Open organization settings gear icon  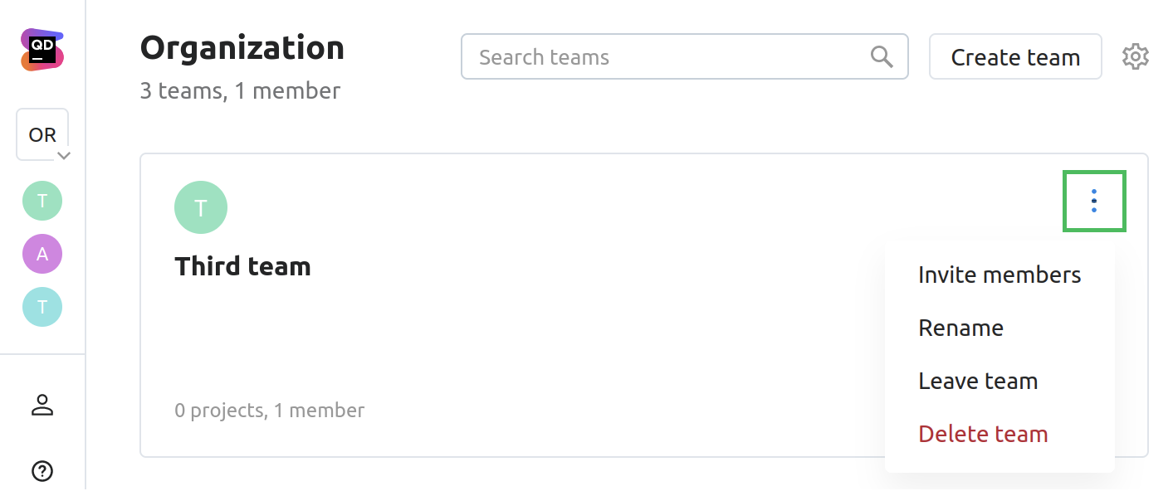pyautogui.click(x=1135, y=57)
